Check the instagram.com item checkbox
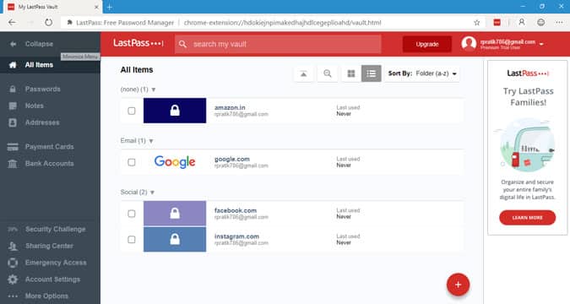 click(x=132, y=240)
